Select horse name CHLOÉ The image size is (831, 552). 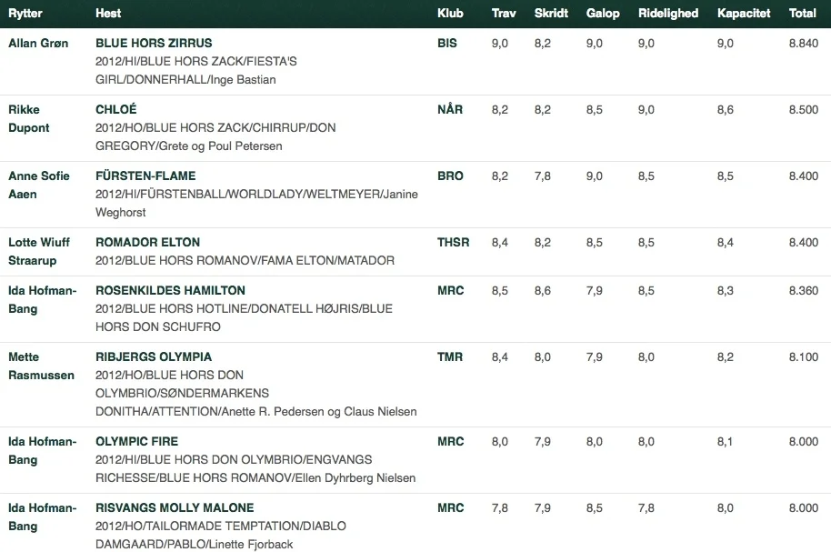(x=116, y=110)
